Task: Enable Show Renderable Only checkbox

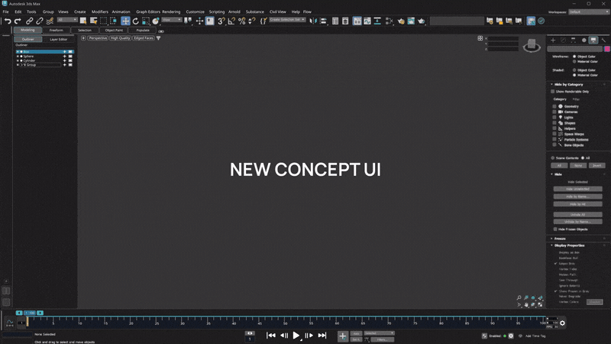Action: pos(552,92)
